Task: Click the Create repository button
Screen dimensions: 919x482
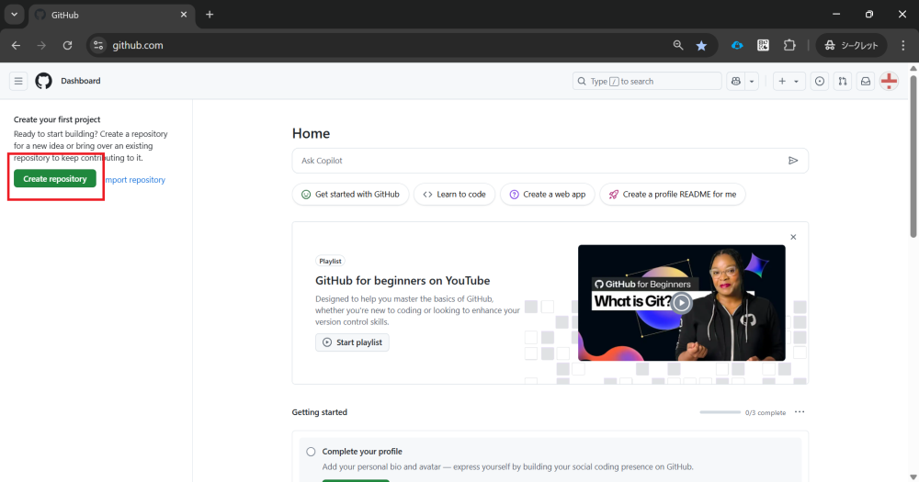Action: [55, 179]
